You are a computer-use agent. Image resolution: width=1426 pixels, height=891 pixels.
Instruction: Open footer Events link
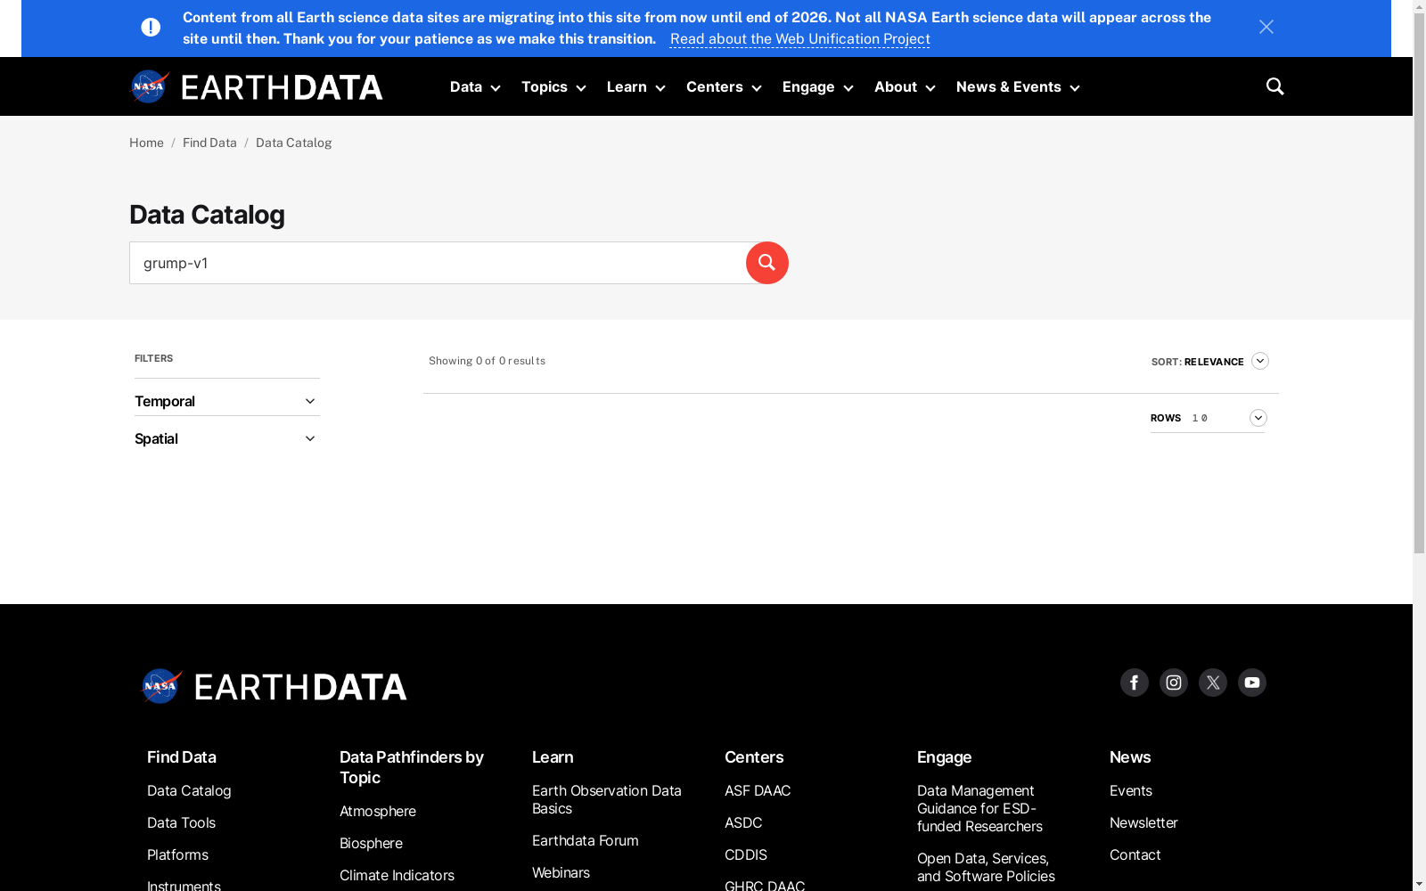point(1130,790)
